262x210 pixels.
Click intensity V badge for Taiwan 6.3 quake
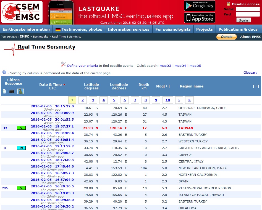pos(21,128)
